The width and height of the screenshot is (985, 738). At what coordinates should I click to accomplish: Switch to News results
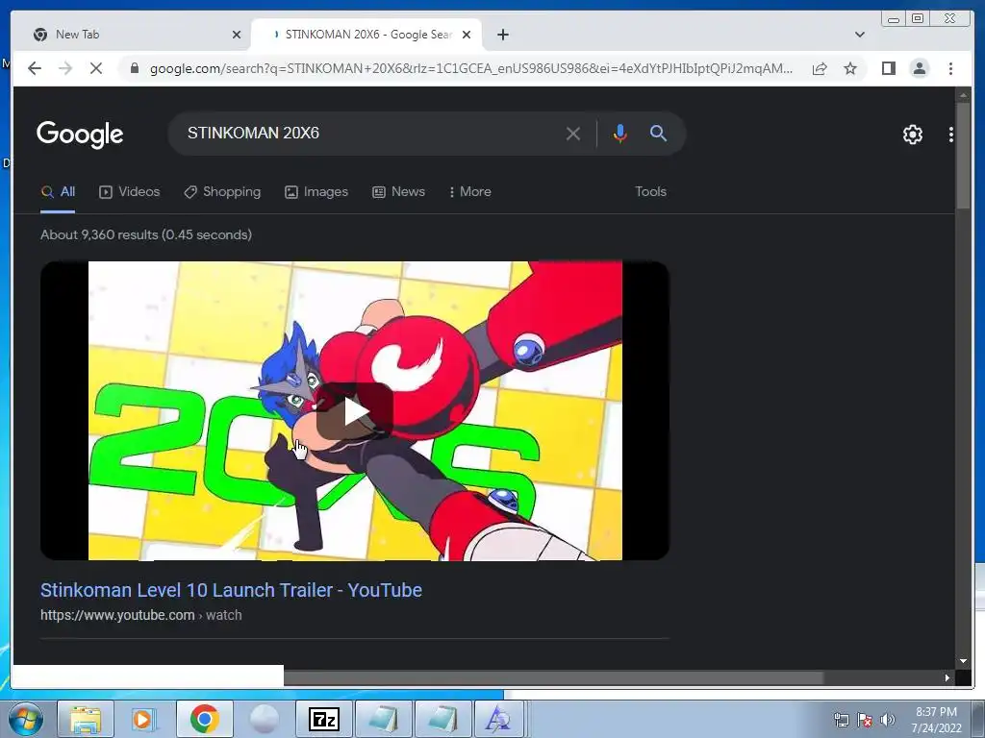click(398, 192)
